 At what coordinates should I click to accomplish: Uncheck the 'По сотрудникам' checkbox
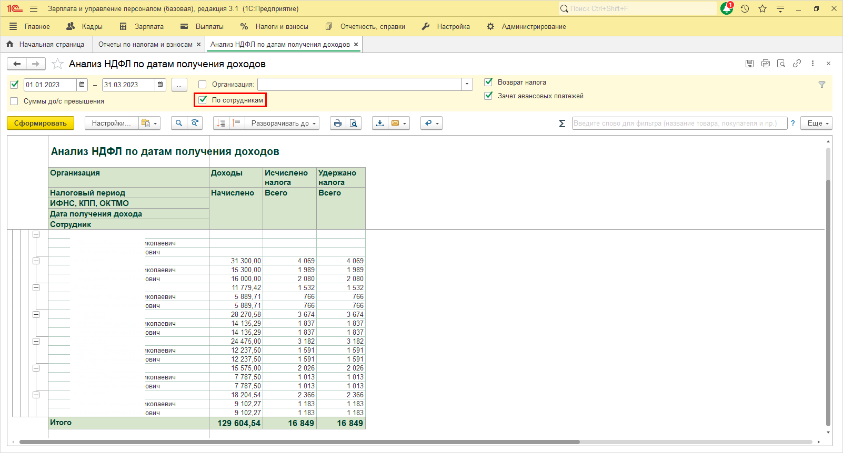[203, 100]
